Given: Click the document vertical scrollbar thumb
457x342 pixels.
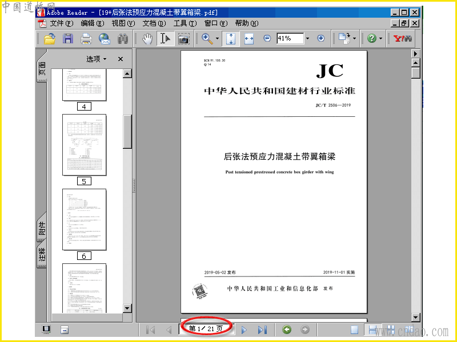Looking at the screenshot, I should tap(416, 73).
